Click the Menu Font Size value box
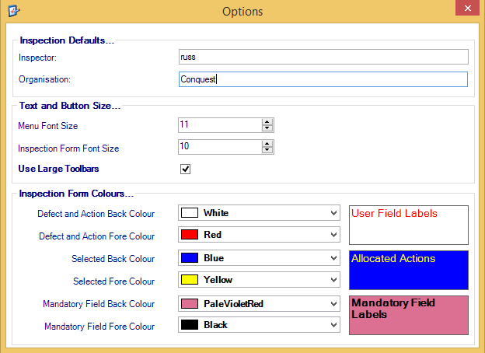Image resolution: width=485 pixels, height=353 pixels. tap(220, 125)
